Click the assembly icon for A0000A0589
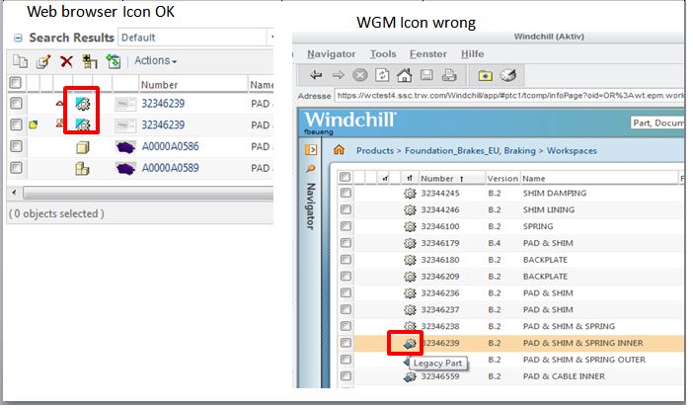 coord(82,169)
